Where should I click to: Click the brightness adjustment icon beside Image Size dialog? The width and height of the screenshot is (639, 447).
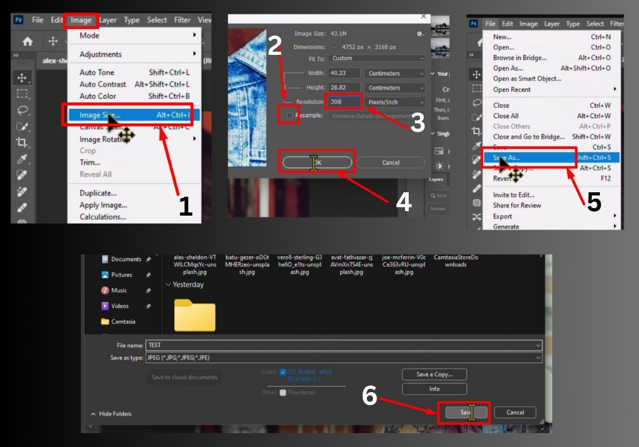pyautogui.click(x=439, y=166)
